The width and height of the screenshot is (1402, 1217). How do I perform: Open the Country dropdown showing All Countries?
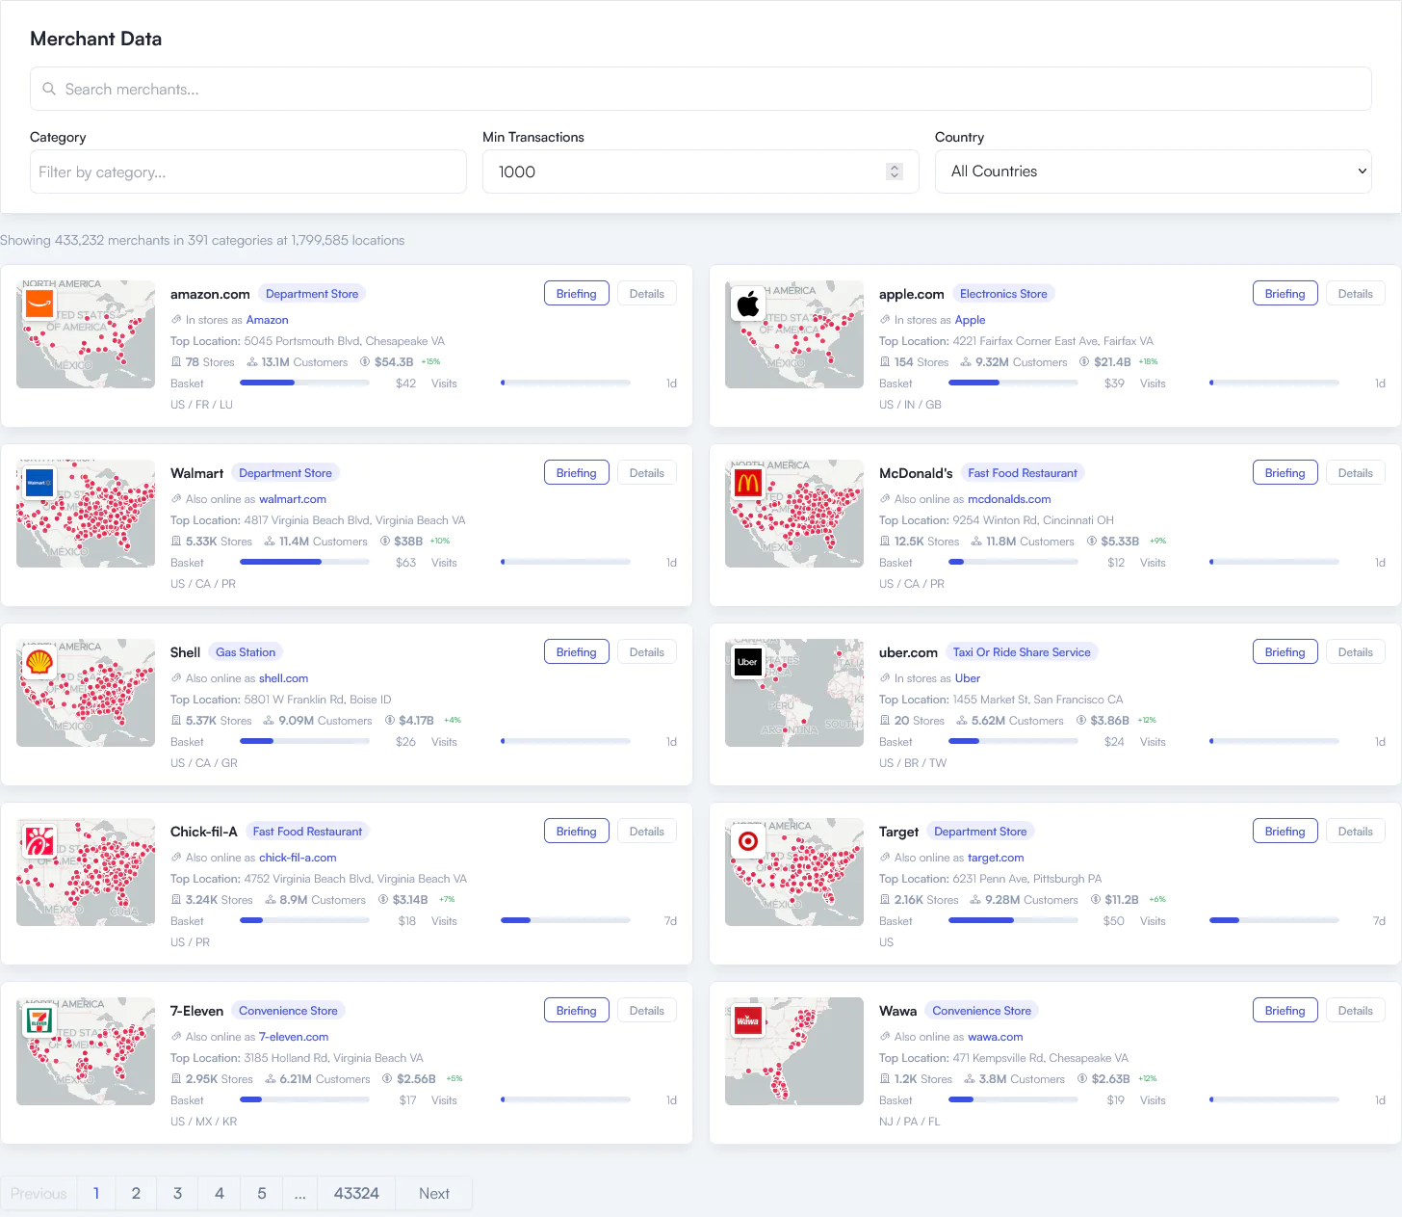point(1153,172)
